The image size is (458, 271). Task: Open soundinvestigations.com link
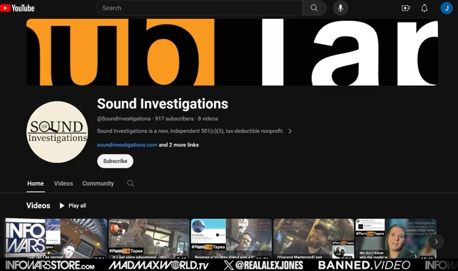point(127,145)
